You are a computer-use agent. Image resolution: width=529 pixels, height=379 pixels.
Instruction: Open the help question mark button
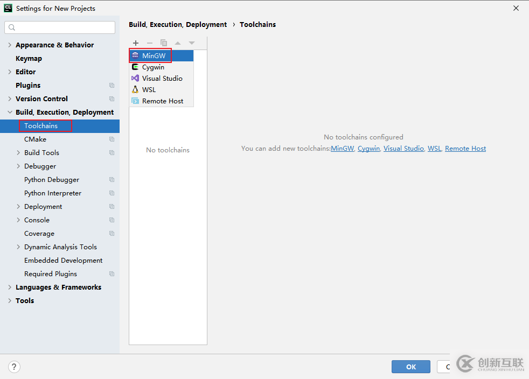[14, 367]
